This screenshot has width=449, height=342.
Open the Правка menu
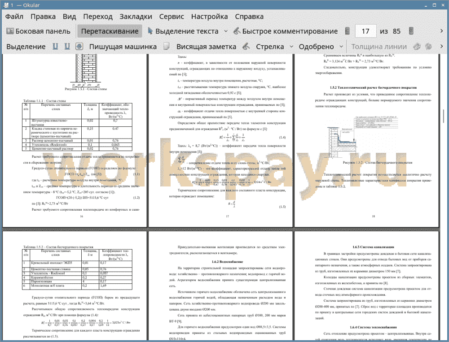click(x=43, y=17)
